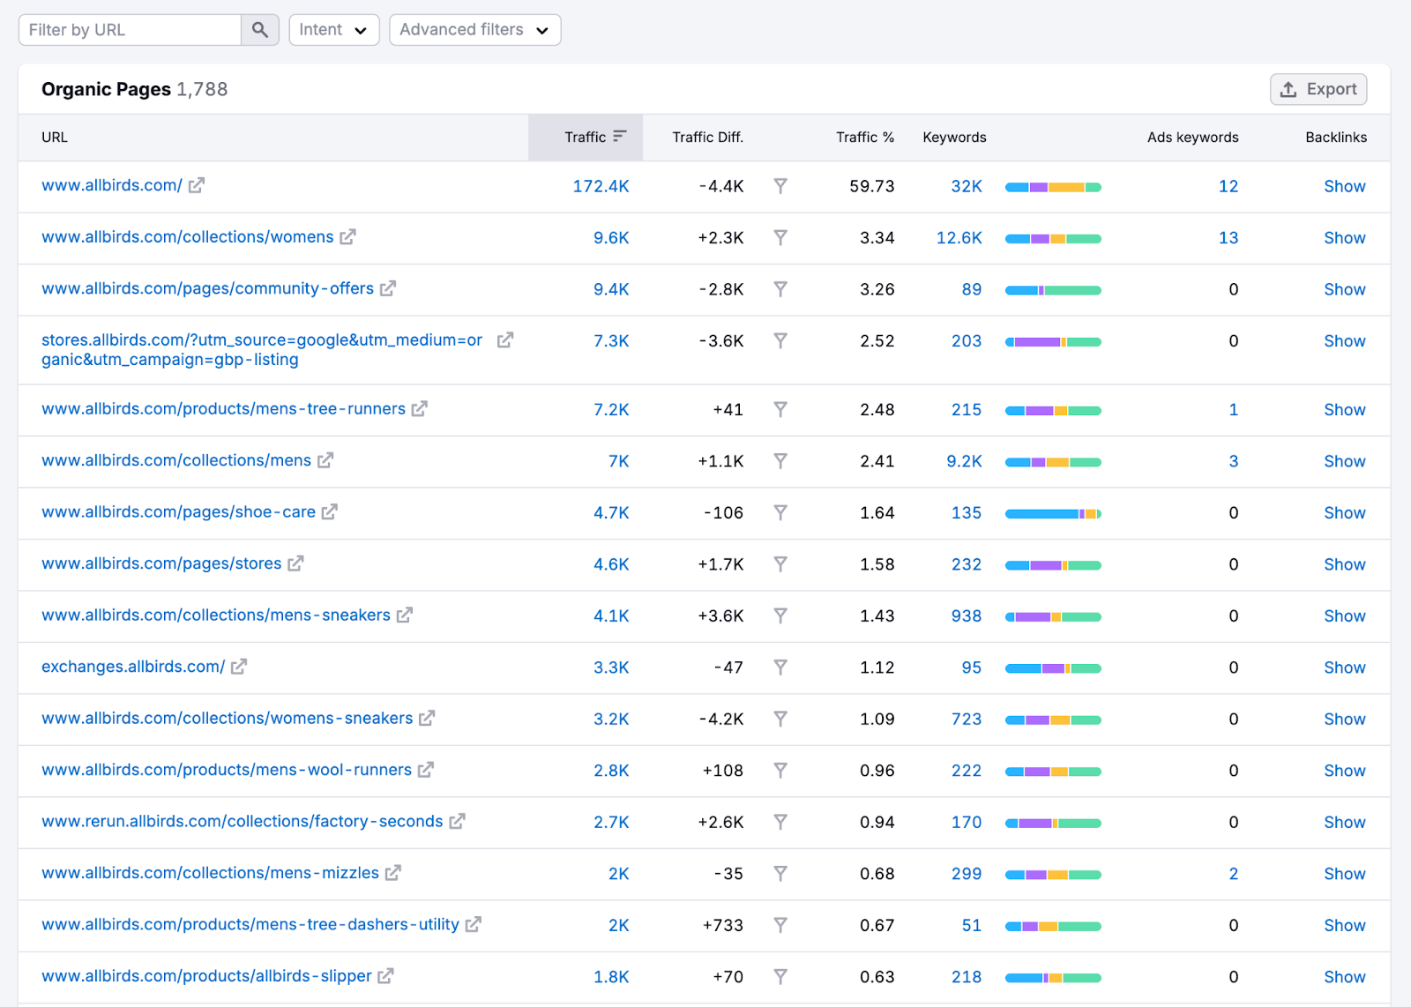Open the filter funnel on the collections/mens row
Image resolution: width=1411 pixels, height=1007 pixels.
780,461
